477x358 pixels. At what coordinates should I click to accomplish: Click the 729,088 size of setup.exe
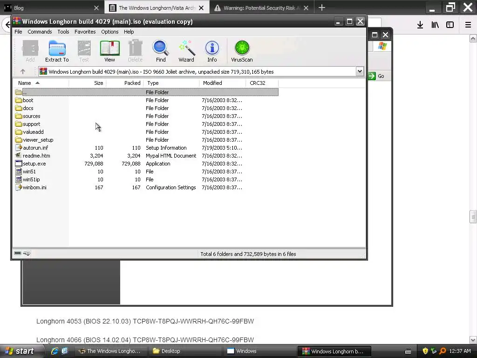(94, 164)
